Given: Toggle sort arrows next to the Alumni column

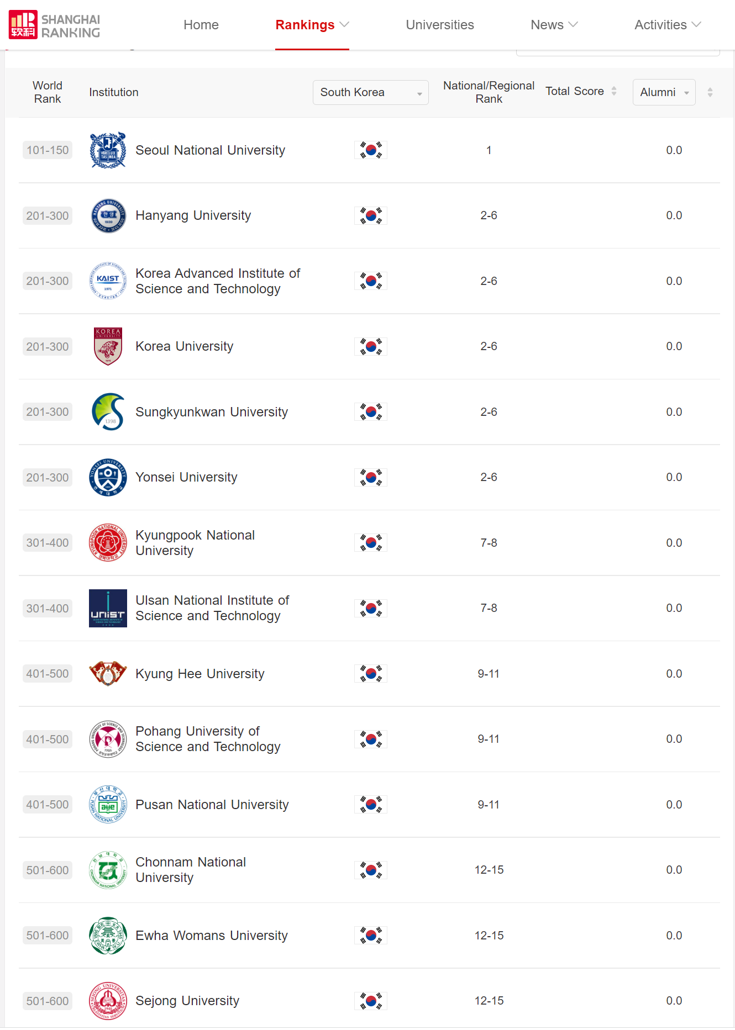Looking at the screenshot, I should 710,92.
